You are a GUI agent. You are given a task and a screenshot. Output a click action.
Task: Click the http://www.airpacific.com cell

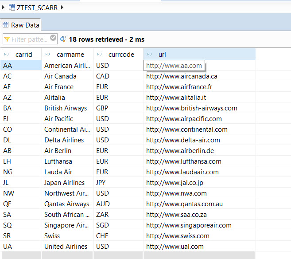pyautogui.click(x=199, y=119)
